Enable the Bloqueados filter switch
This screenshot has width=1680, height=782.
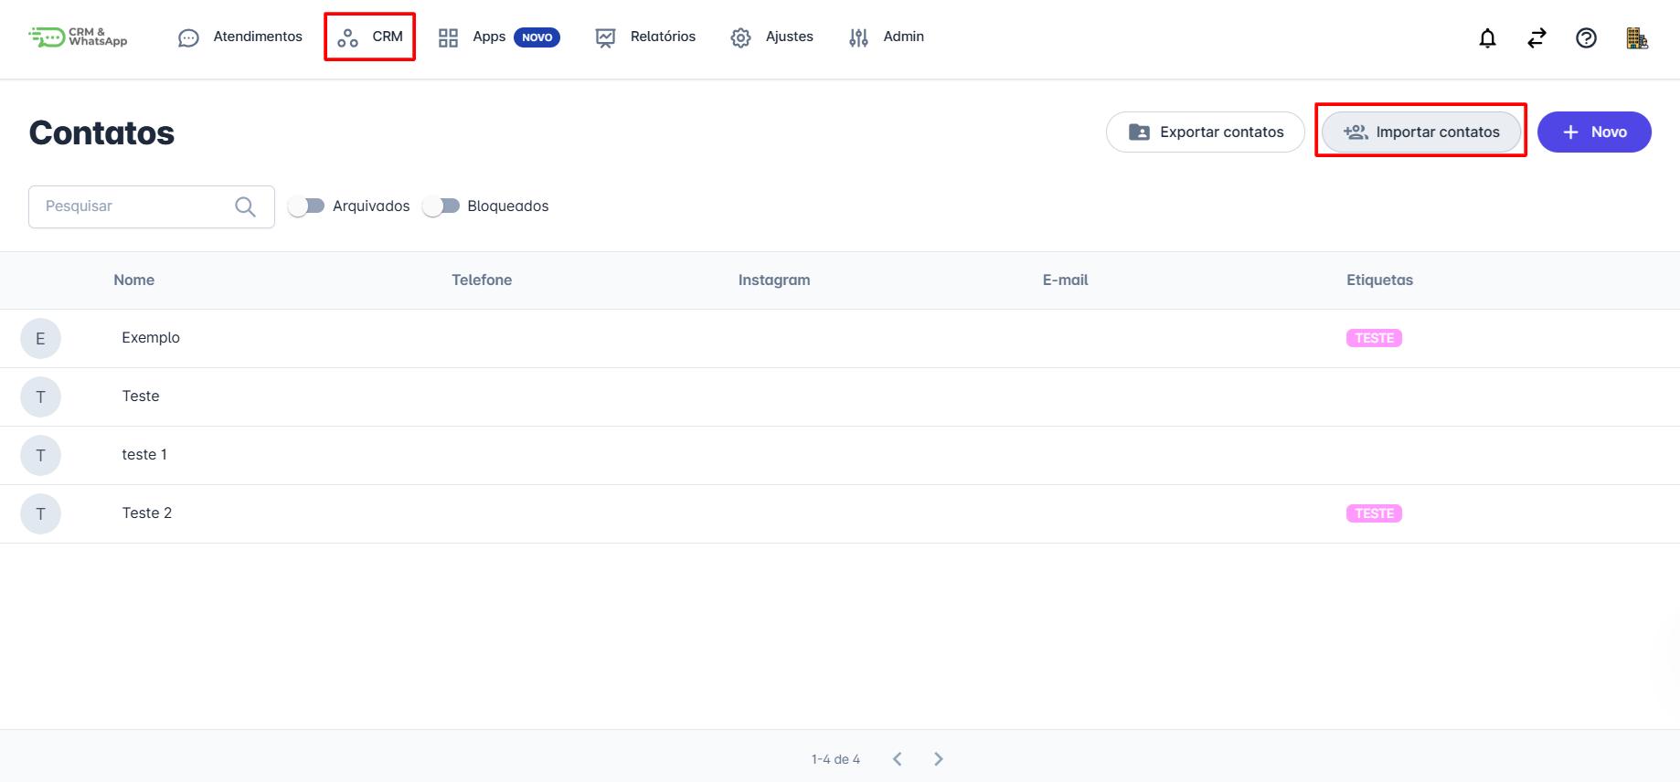(x=441, y=206)
